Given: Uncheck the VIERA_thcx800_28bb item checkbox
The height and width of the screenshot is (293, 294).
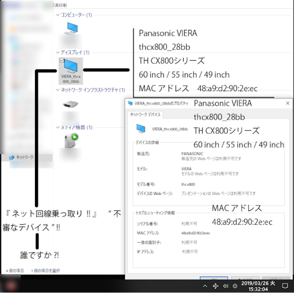Looking at the screenshot, I should pyautogui.click(x=62, y=60).
